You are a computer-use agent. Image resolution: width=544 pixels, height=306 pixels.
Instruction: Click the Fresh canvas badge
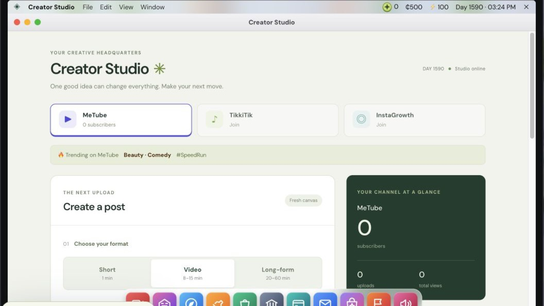(x=303, y=200)
